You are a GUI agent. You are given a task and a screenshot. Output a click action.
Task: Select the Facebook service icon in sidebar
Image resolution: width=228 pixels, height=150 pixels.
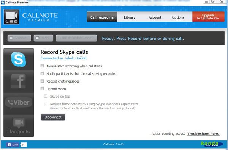[19, 81]
